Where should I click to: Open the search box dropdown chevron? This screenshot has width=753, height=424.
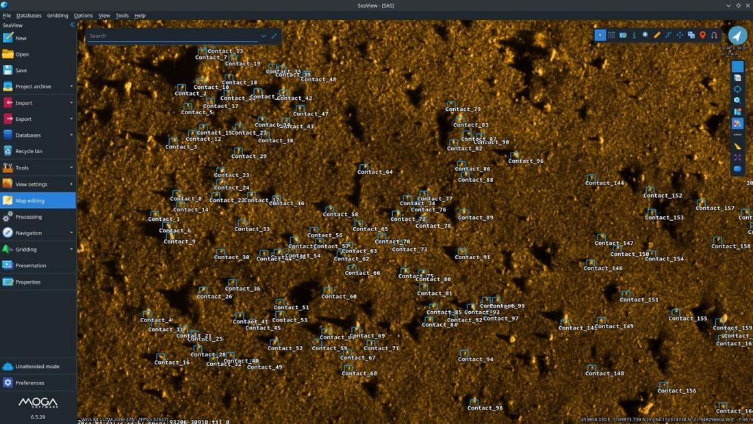coord(263,36)
